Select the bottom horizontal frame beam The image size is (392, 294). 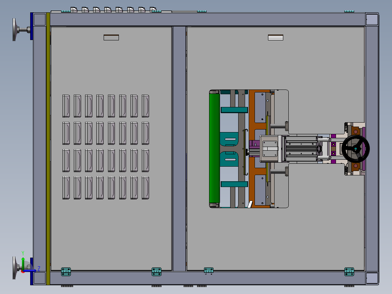[208, 278]
